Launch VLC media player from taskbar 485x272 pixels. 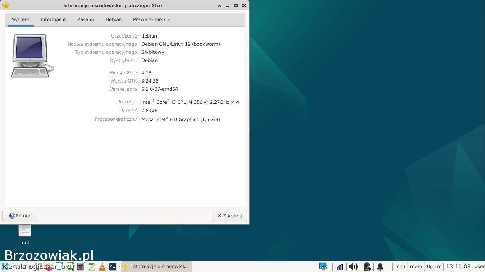tap(102, 267)
